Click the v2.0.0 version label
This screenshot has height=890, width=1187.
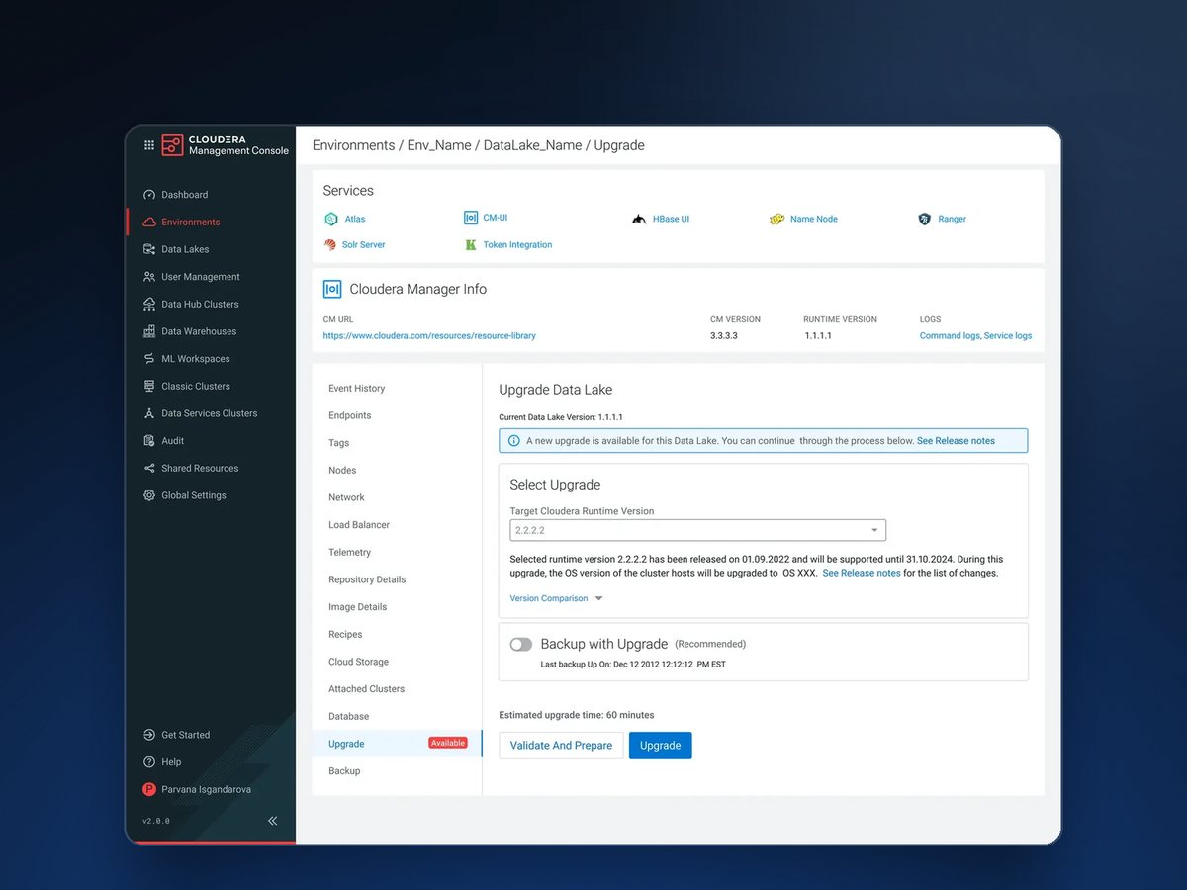pyautogui.click(x=156, y=821)
